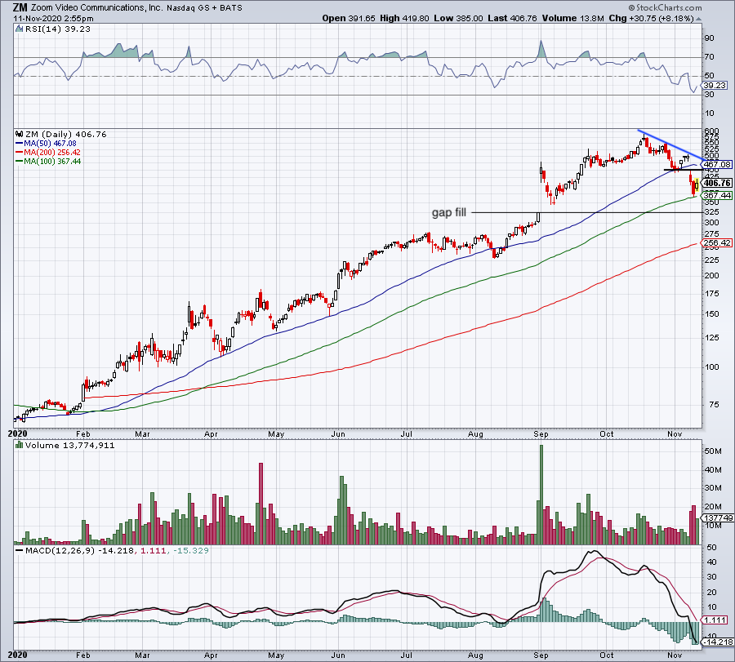The width and height of the screenshot is (735, 662).
Task: Click the black line icon beside MACD(12,26,9)
Action: click(20, 550)
